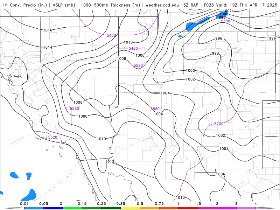
Task: Click the legend value 3
Action: [237, 204]
